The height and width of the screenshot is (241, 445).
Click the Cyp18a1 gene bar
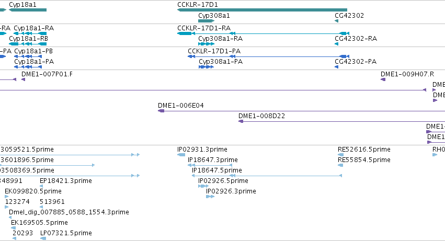click(x=28, y=10)
